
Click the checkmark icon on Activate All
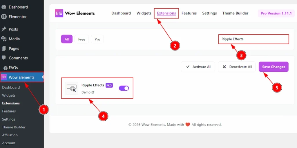tap(188, 67)
